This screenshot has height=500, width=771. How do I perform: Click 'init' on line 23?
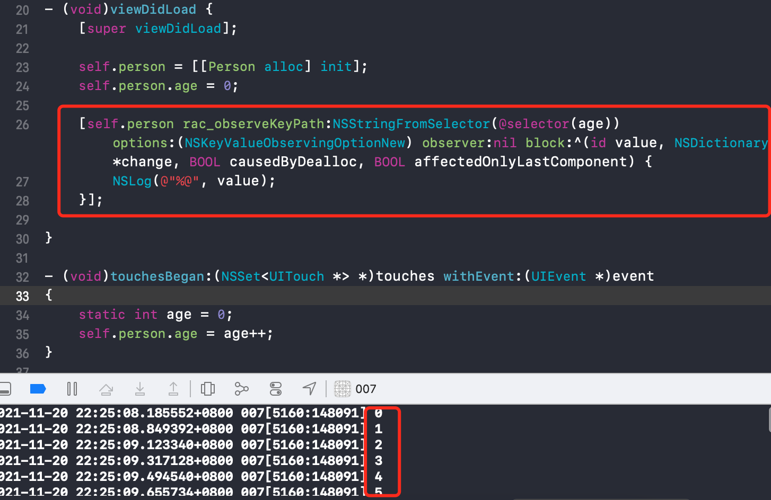336,67
